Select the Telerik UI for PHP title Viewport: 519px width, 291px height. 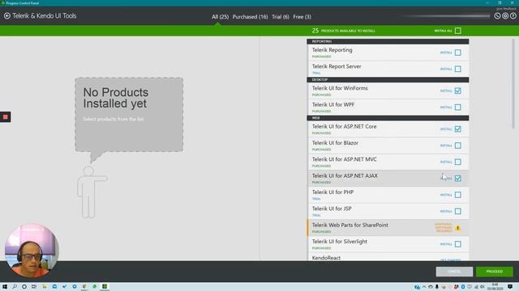(x=332, y=192)
